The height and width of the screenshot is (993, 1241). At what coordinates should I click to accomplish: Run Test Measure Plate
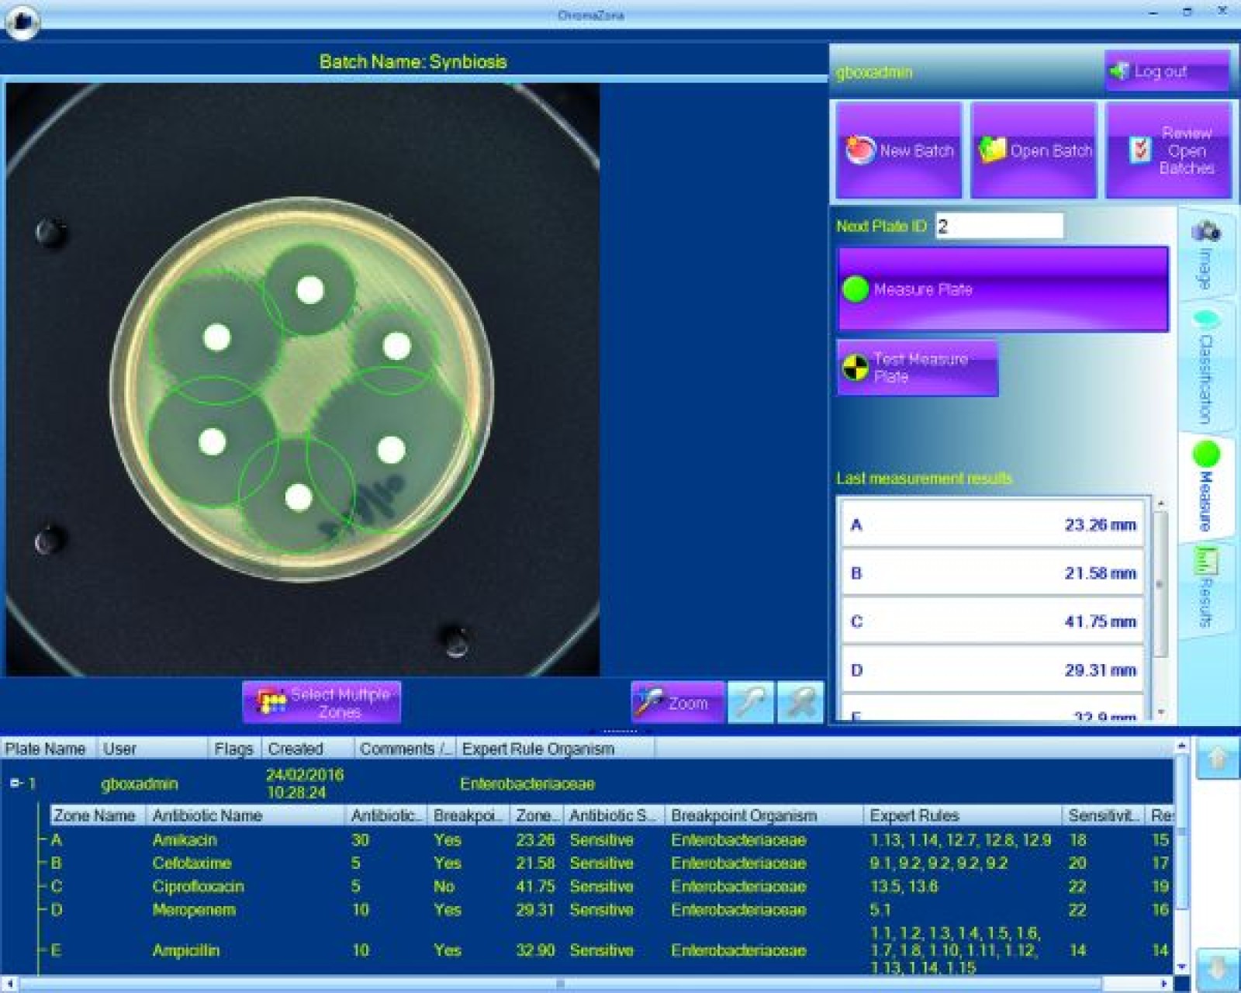click(917, 368)
